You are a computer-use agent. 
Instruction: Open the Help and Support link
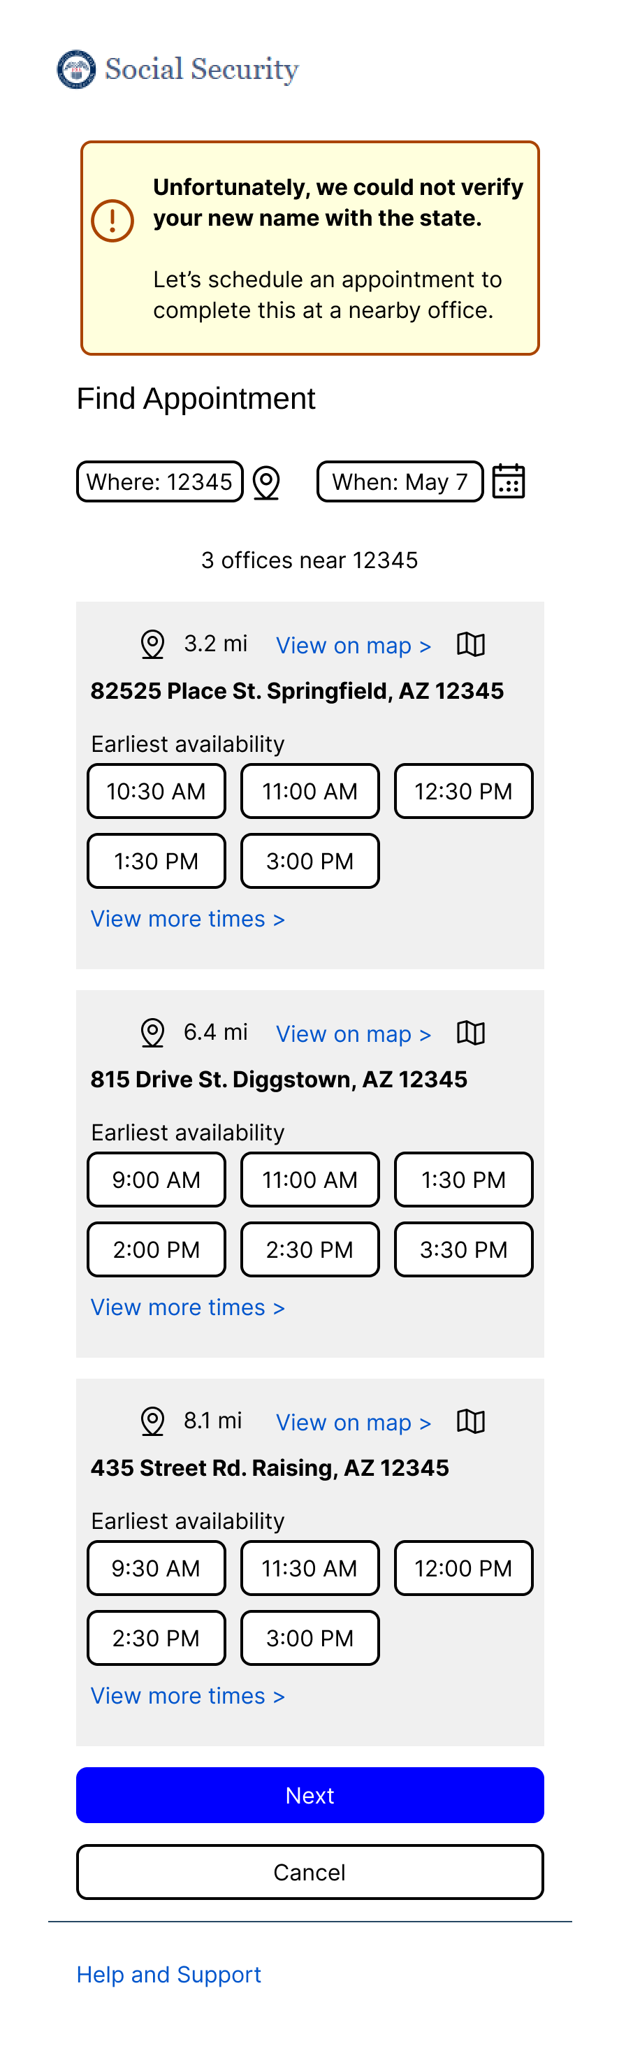(169, 1974)
